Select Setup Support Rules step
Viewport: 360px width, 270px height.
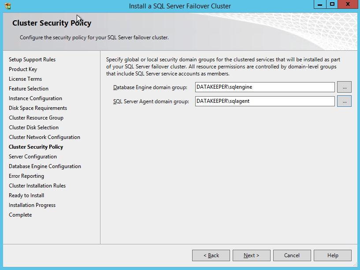tap(32, 60)
